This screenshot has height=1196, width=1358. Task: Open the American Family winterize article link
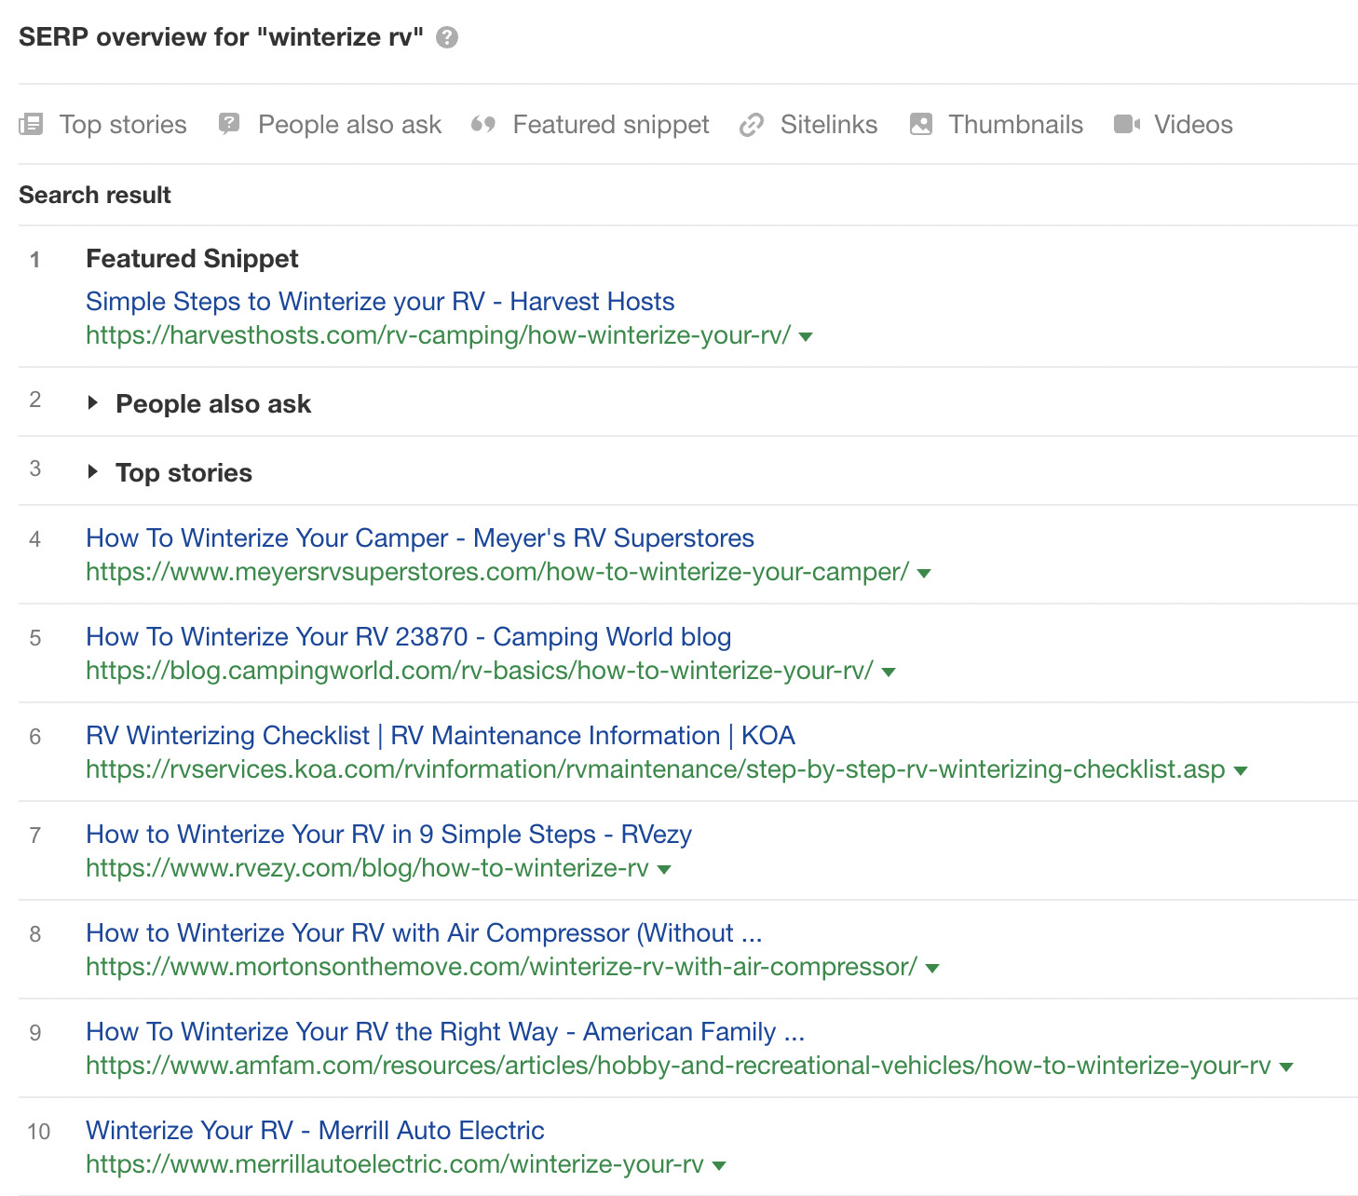click(x=445, y=1032)
